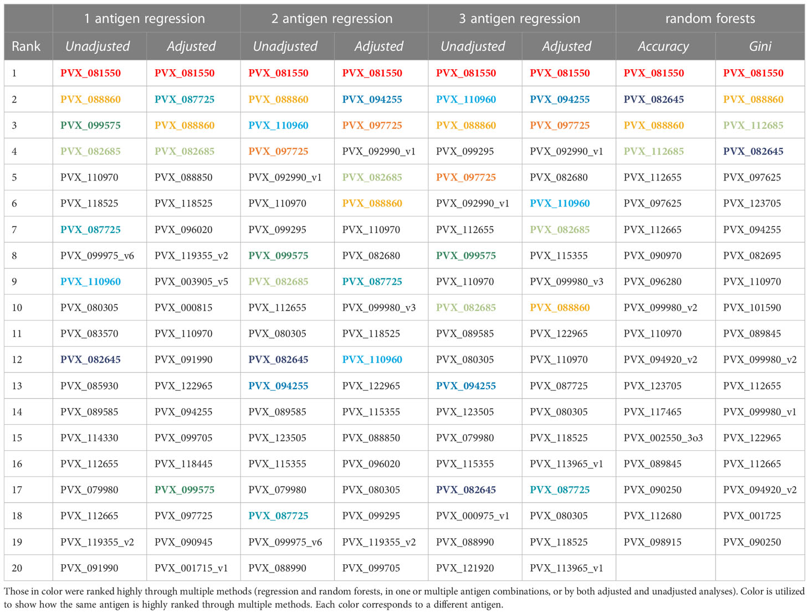The image size is (809, 614).
Task: Select cell PVX_001725
Action: coord(752,516)
